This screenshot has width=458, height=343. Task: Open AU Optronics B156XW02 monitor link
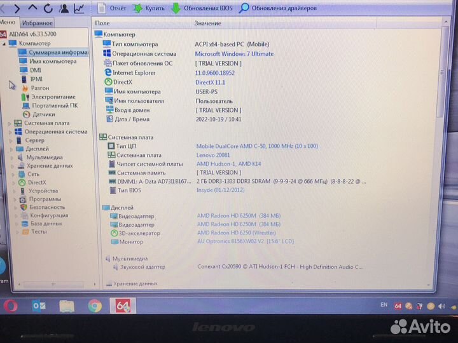point(246,241)
